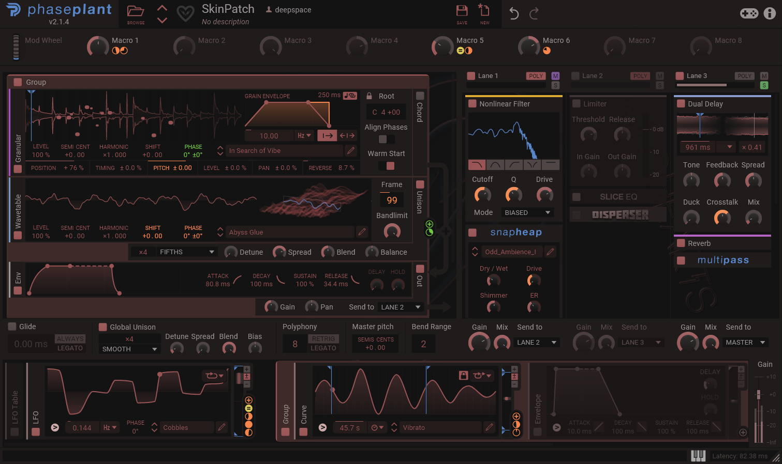Screen dimensions: 782x464
Task: Click the Frame value 99 field
Action: click(392, 200)
